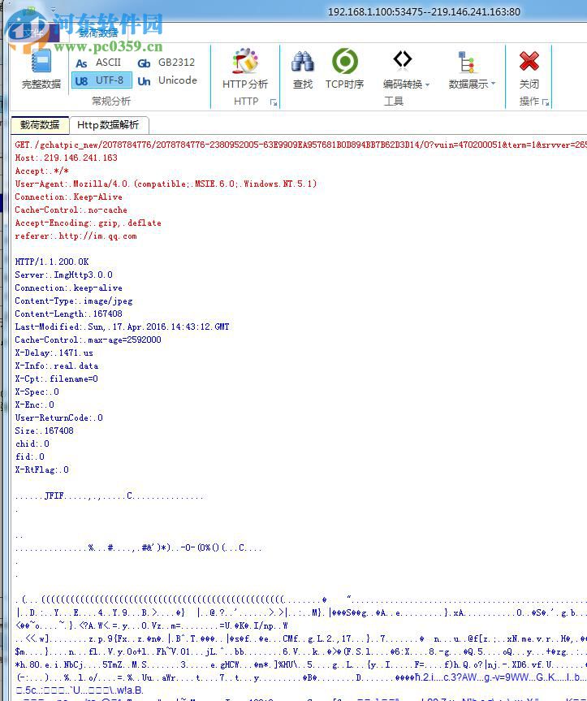Open the 编码转换 encoding conversion dropdown
Viewport: 587px width, 701px height.
tap(406, 69)
